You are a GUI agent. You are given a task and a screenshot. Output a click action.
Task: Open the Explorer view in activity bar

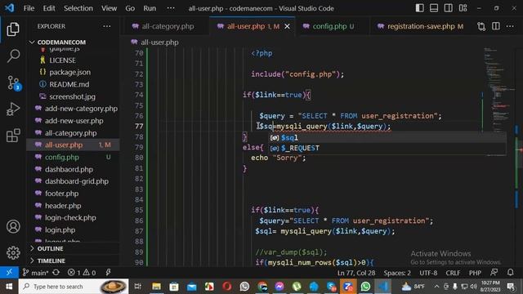(13, 29)
